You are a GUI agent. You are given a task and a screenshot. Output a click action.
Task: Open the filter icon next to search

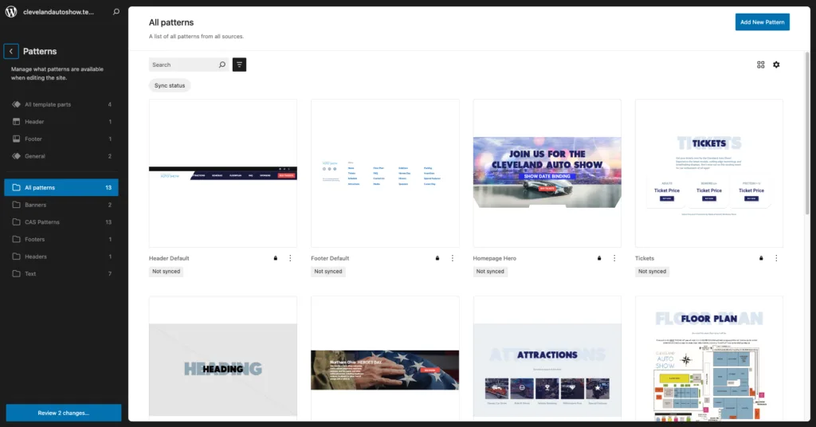tap(239, 65)
